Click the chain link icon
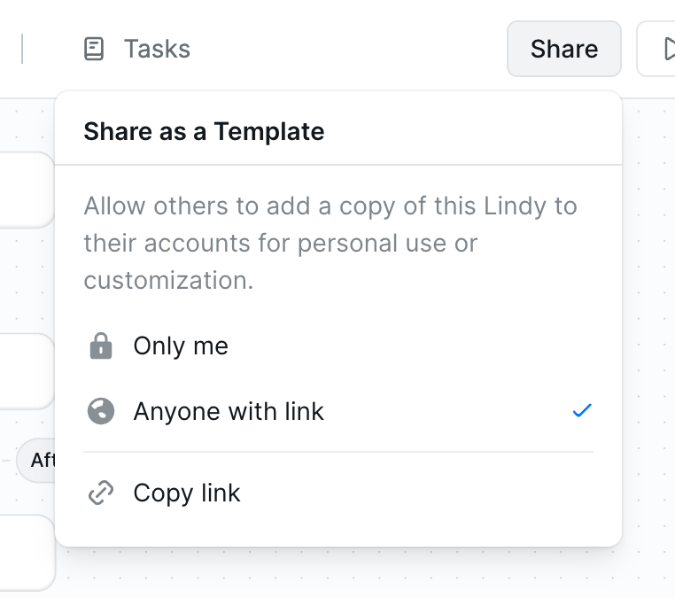 pos(101,493)
